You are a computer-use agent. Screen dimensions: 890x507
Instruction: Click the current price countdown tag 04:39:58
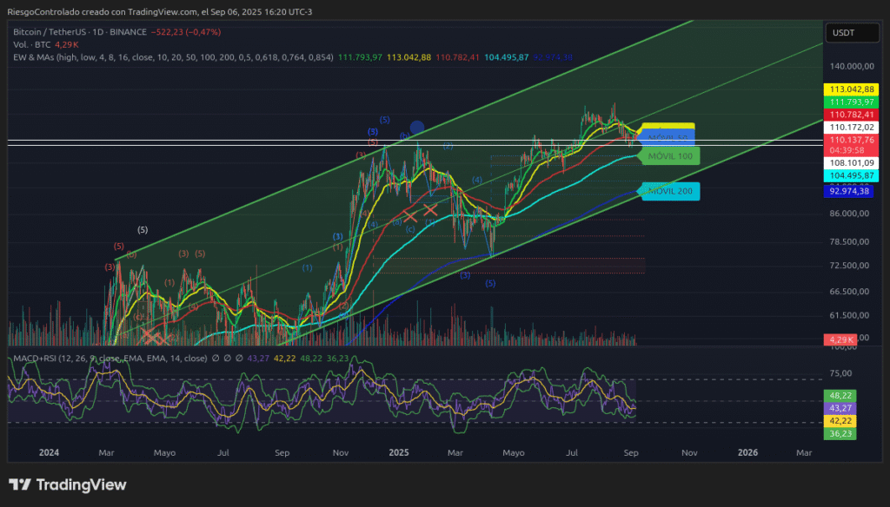tap(851, 149)
